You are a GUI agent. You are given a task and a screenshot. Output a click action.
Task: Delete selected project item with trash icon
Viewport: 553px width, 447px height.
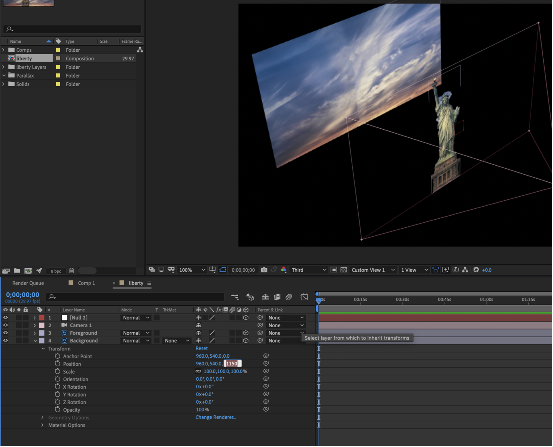(71, 271)
